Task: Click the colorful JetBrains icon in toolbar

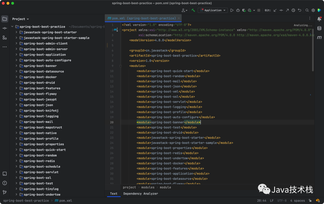Action: pyautogui.click(x=319, y=10)
